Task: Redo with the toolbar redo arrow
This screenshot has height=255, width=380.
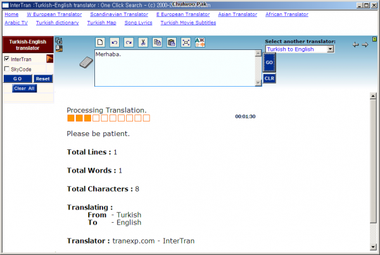Action: point(129,42)
